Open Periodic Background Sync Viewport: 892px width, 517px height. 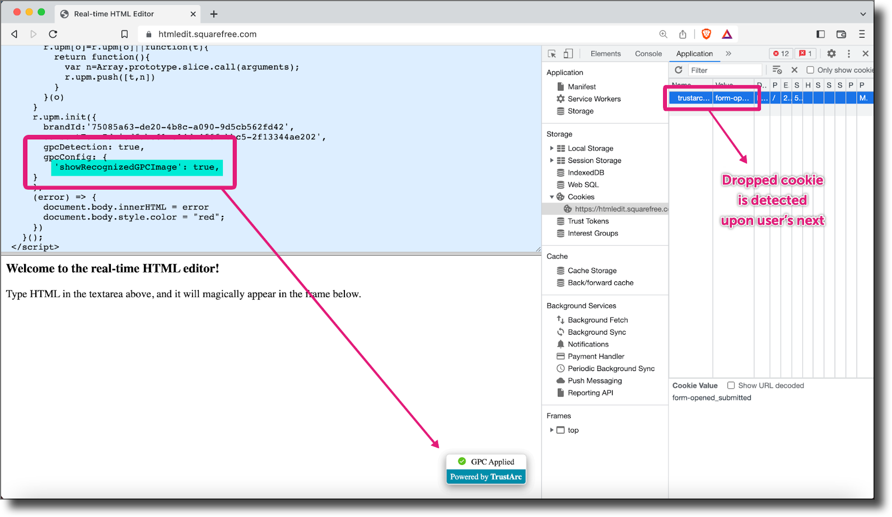[610, 369]
